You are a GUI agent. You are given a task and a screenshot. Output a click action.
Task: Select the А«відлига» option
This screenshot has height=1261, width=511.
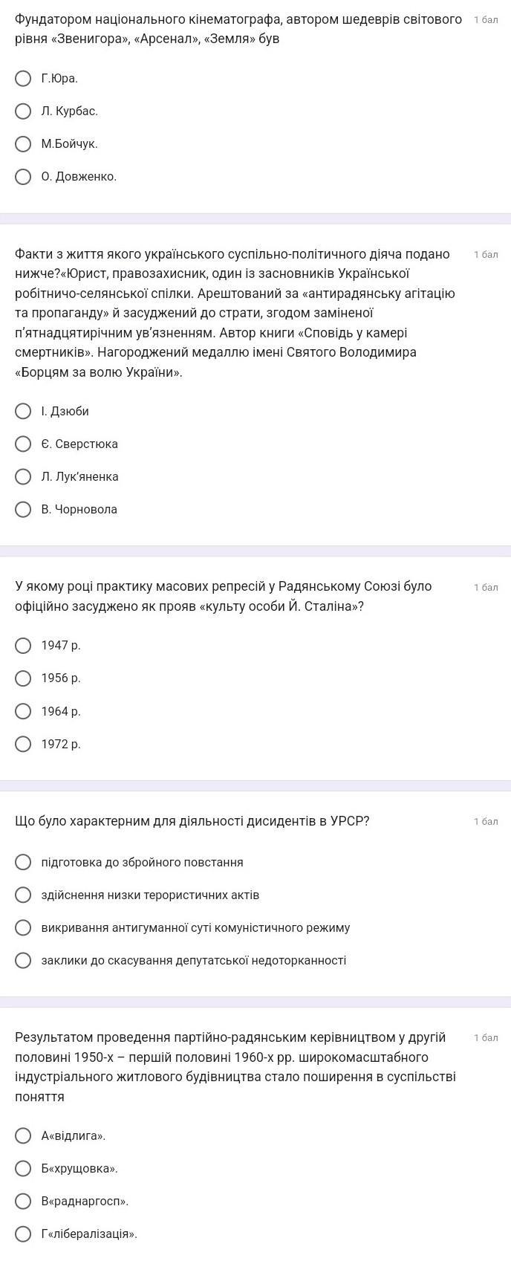24,1135
